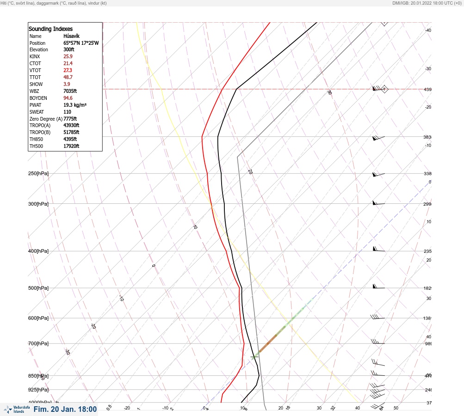Select the station name 'Húsavík'
The width and height of the screenshot is (464, 416).
point(71,36)
